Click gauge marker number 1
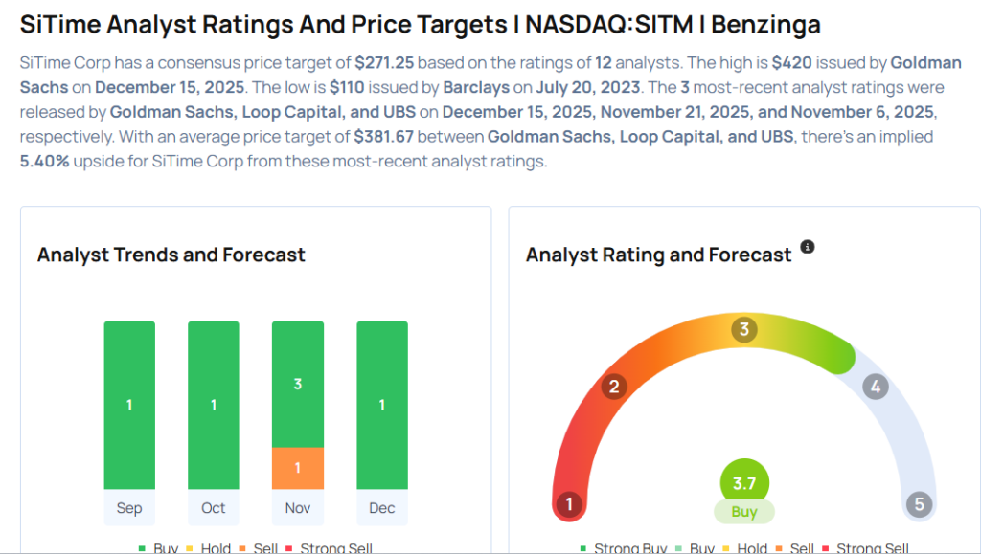Image resolution: width=981 pixels, height=554 pixels. click(569, 504)
